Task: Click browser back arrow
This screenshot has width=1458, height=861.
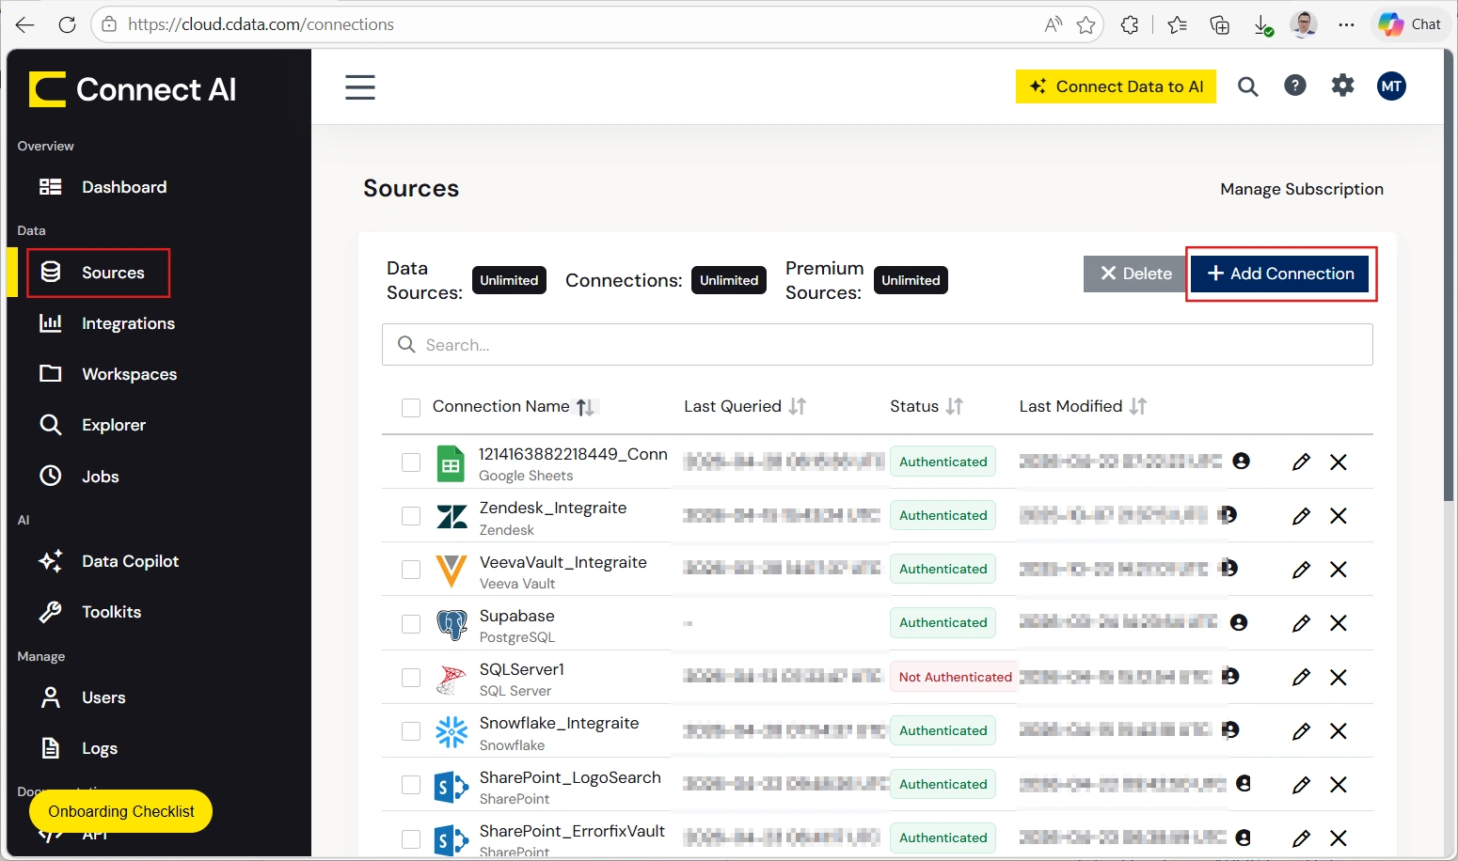Action: click(x=25, y=24)
